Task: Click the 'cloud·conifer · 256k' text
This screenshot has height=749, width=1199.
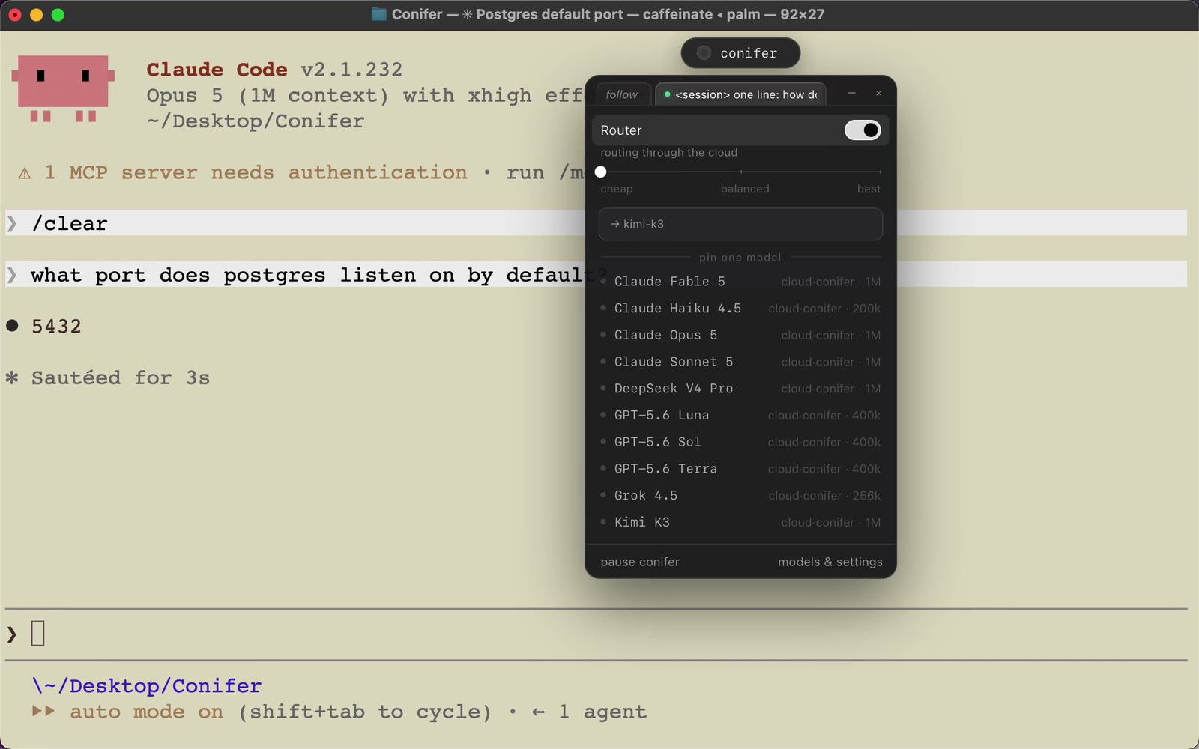Action: pyautogui.click(x=824, y=496)
